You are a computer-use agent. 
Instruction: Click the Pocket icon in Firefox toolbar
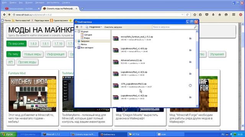pos(207,15)
